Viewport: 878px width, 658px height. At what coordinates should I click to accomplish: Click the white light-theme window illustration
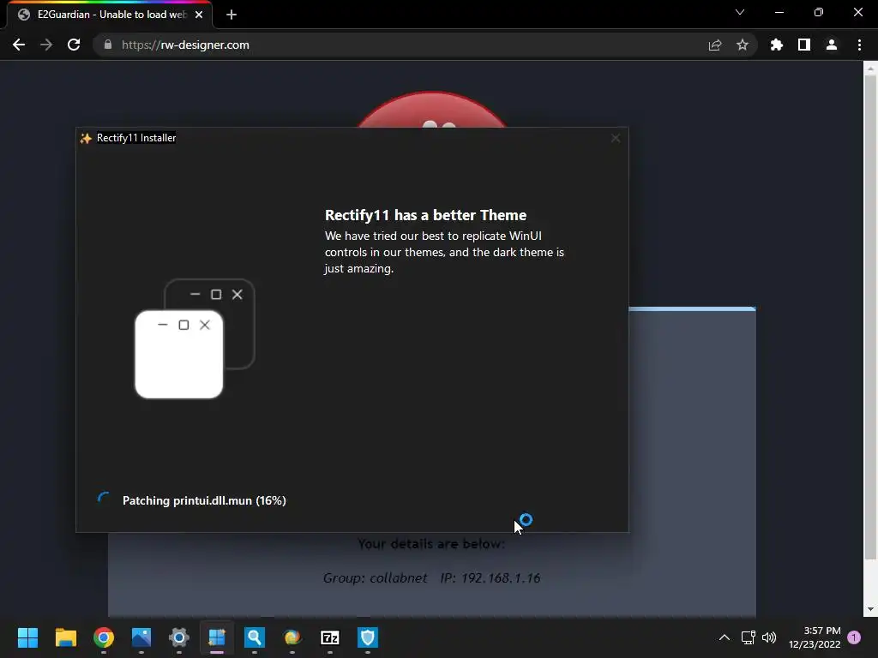(178, 354)
